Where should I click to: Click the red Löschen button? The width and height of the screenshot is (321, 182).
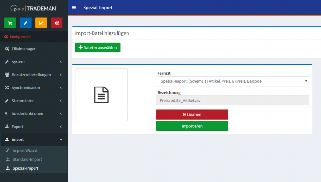pyautogui.click(x=192, y=114)
